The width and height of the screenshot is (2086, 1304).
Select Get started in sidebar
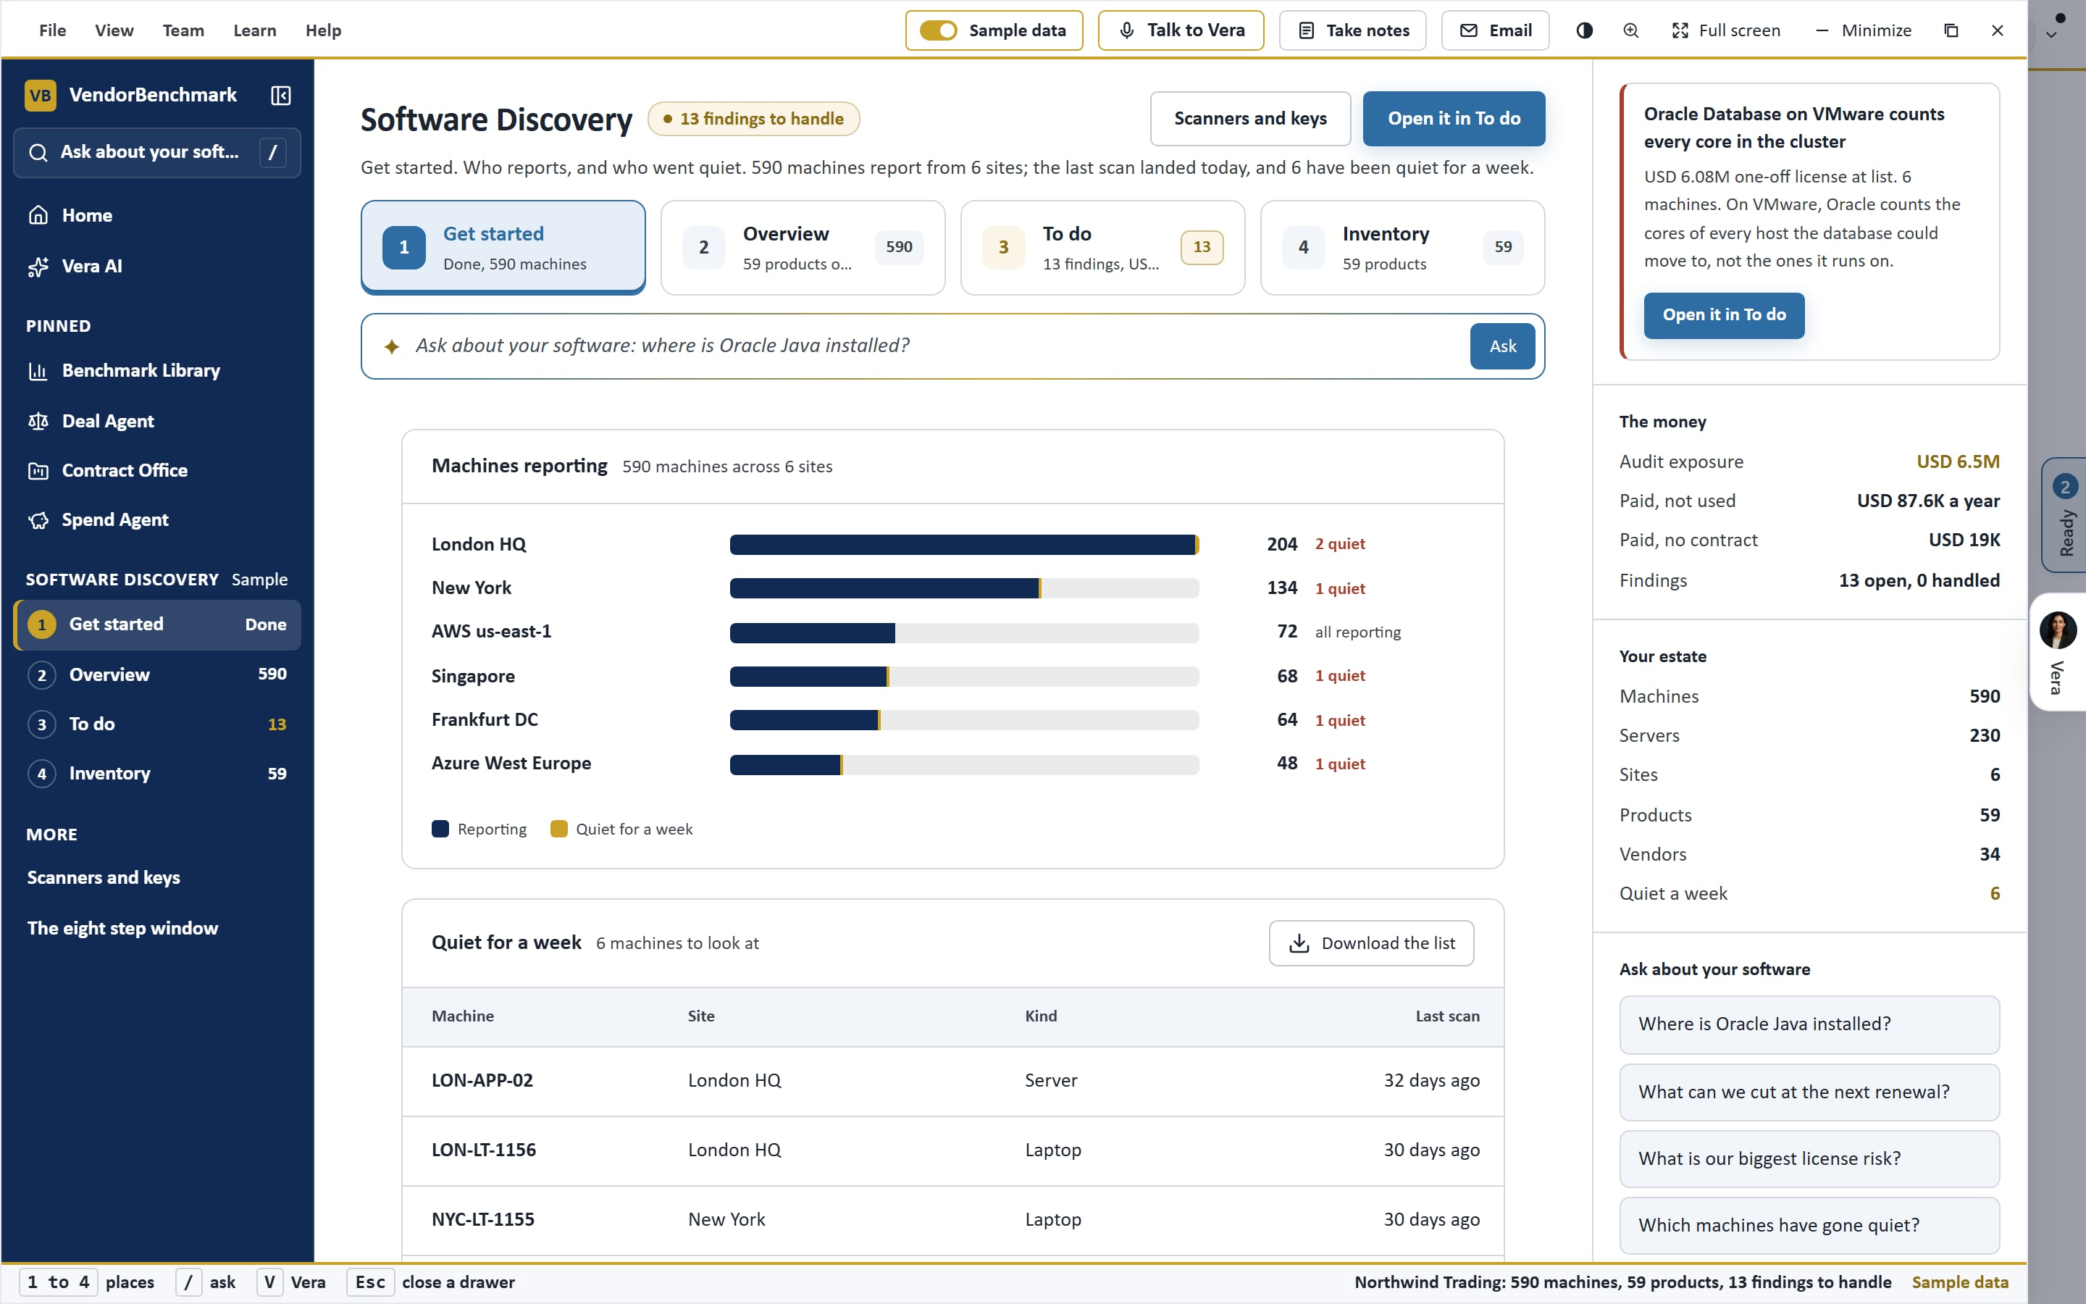pos(157,624)
